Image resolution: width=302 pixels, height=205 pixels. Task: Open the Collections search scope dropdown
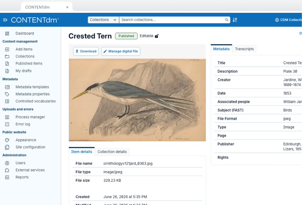coord(103,20)
